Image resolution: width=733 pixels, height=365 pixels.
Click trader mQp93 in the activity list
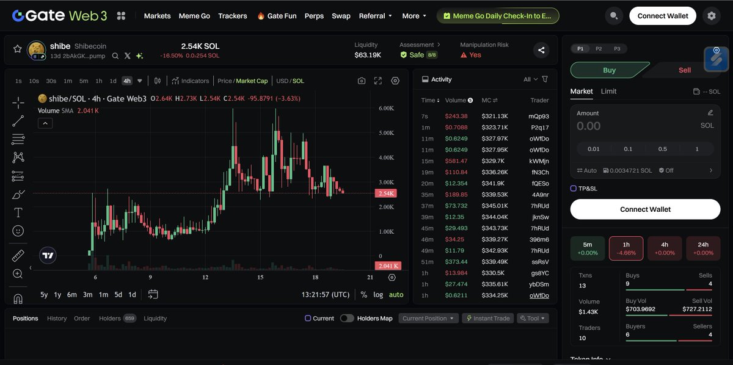[x=539, y=116]
